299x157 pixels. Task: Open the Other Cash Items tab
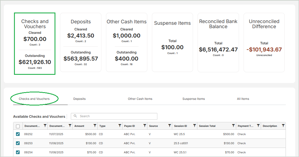pos(140,99)
